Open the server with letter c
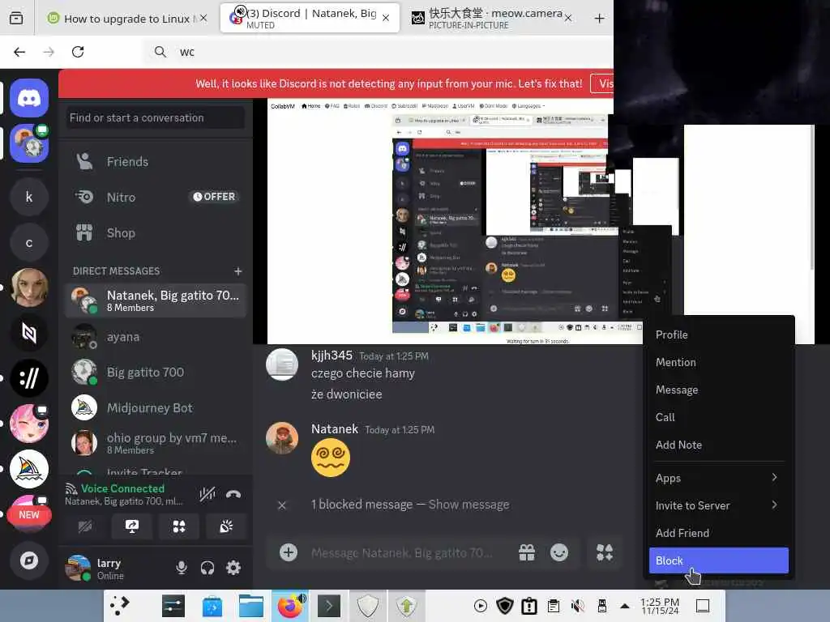Screen dimensions: 830x622 (29, 243)
